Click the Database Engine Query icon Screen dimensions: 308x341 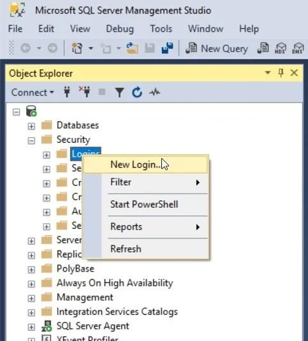click(263, 48)
